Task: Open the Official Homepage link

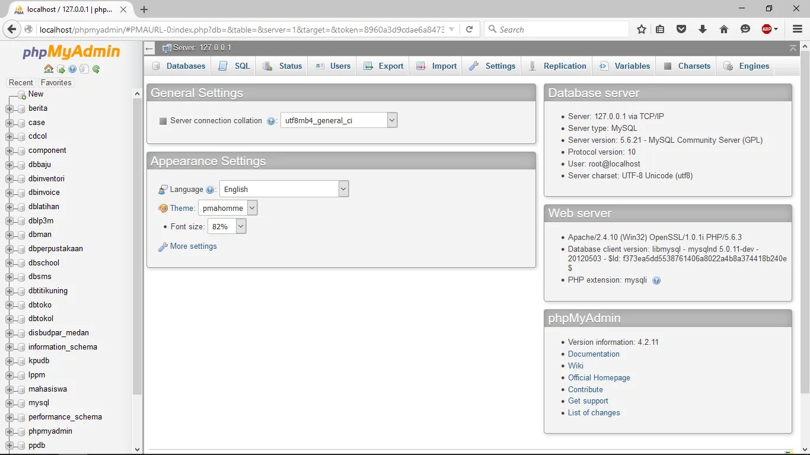Action: pyautogui.click(x=599, y=378)
